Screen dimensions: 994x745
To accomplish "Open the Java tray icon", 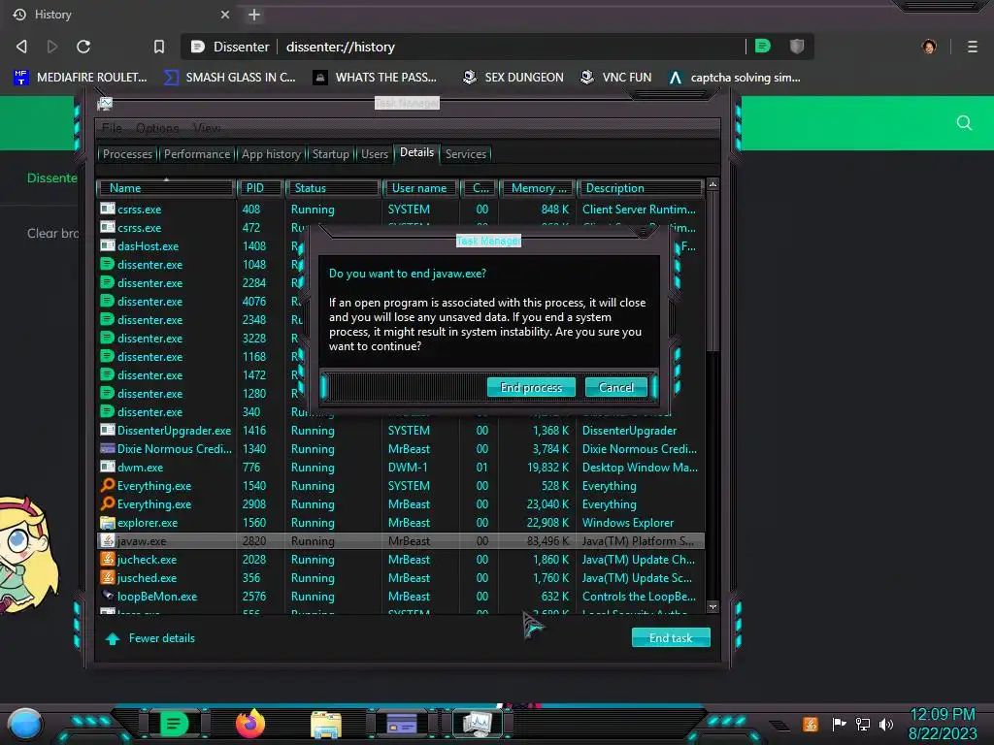I will [x=811, y=724].
